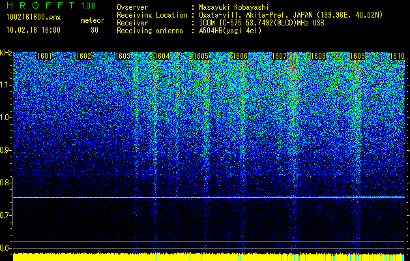Click the 1606 time marker

240,56
